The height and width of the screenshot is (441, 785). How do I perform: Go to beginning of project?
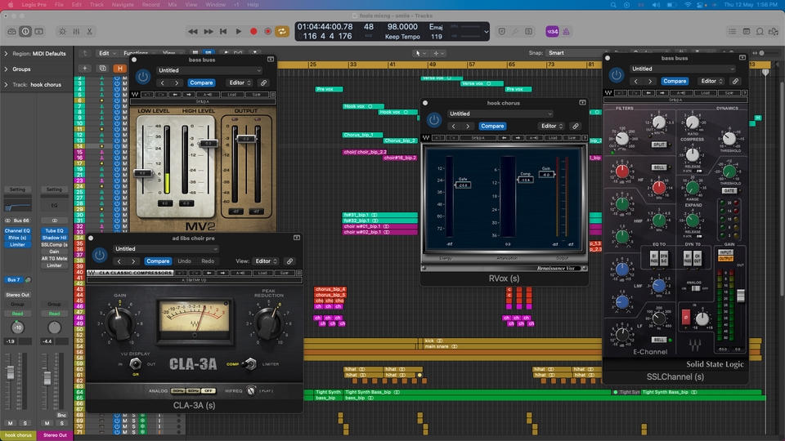click(x=223, y=32)
